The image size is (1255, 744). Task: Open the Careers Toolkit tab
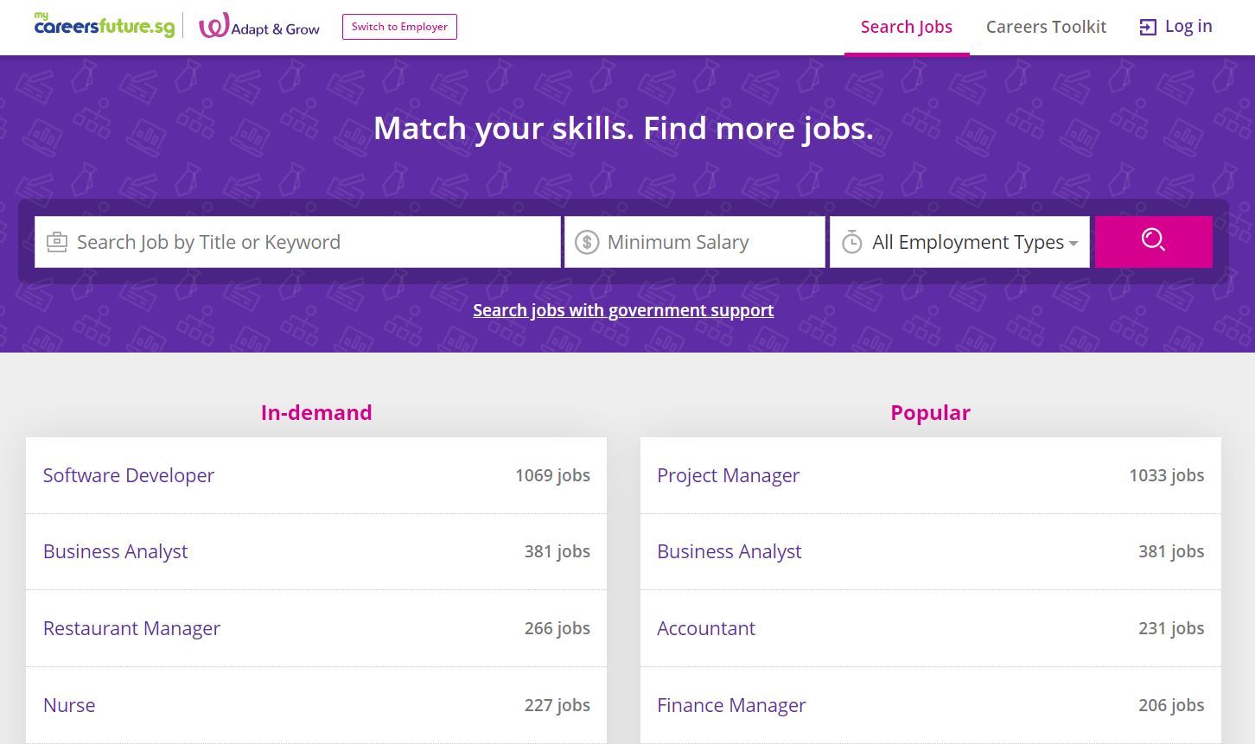1046,27
